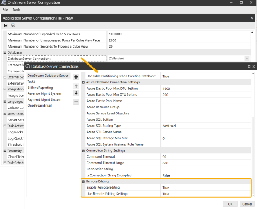Edit Seconds To Process a Cube View value

click(x=179, y=46)
